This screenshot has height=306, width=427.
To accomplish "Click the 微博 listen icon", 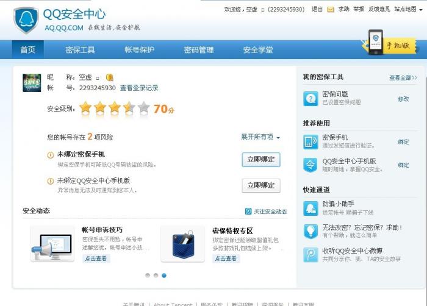I will 310,255.
